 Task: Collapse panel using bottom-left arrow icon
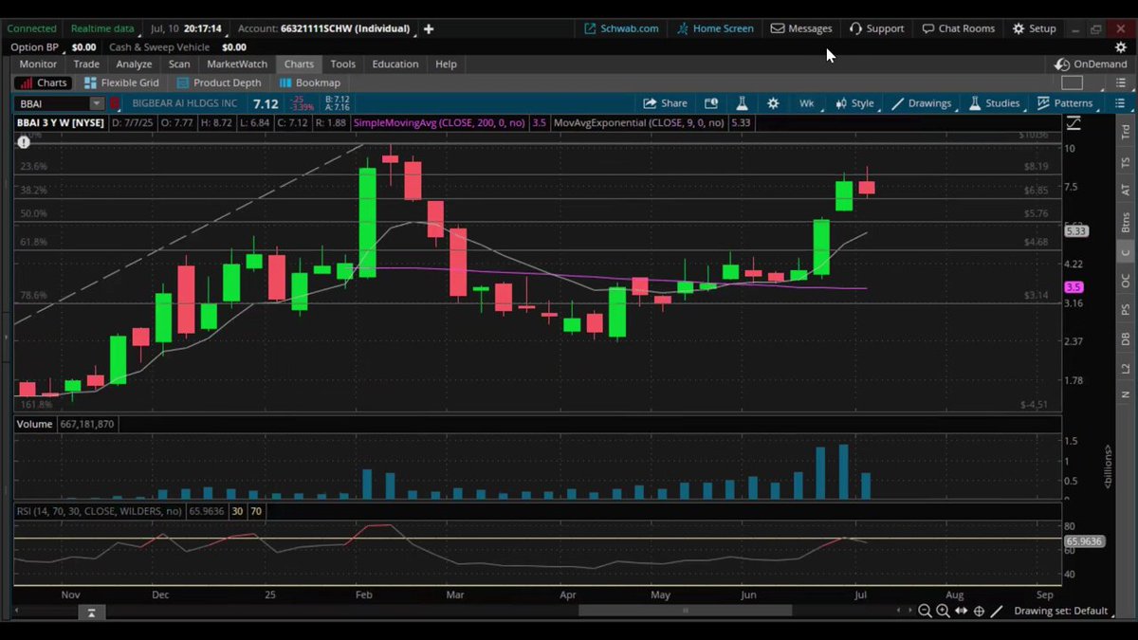click(x=91, y=613)
